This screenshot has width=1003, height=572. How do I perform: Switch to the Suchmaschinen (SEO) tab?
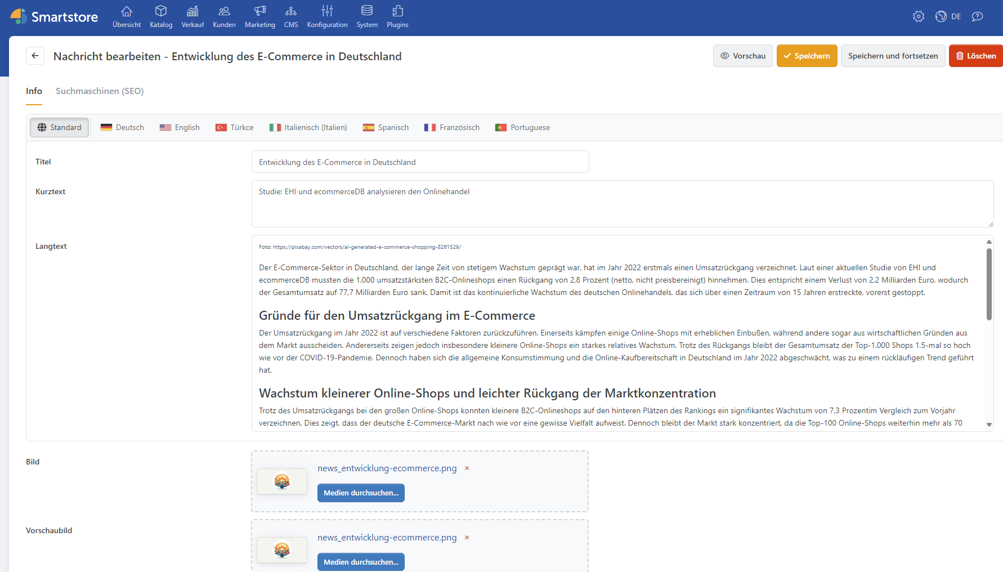100,91
